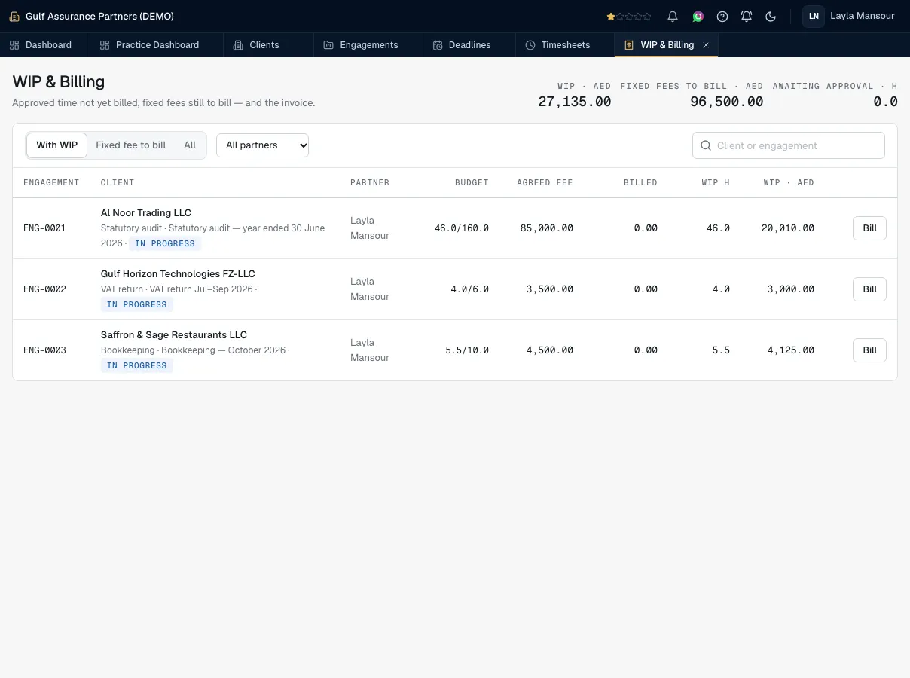Click the 3,000.00 WIP amount

(x=791, y=289)
